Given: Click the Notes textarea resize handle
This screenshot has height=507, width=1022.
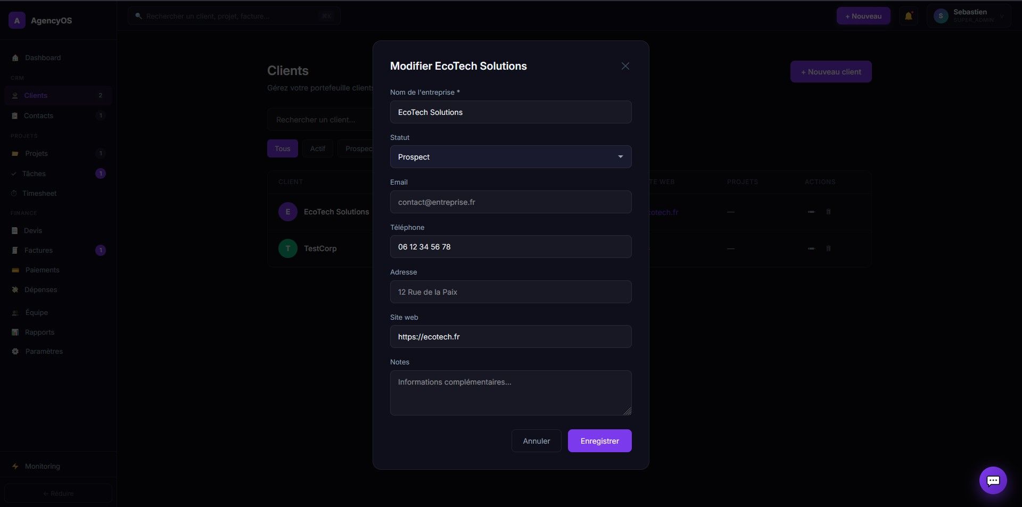Looking at the screenshot, I should [627, 411].
